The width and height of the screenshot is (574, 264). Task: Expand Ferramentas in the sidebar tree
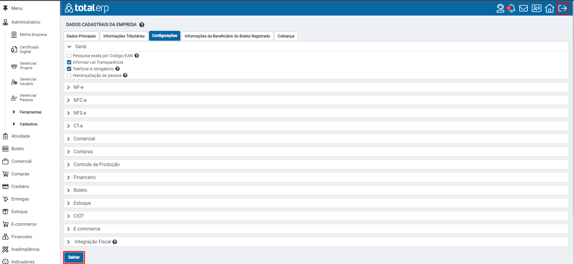30,112
